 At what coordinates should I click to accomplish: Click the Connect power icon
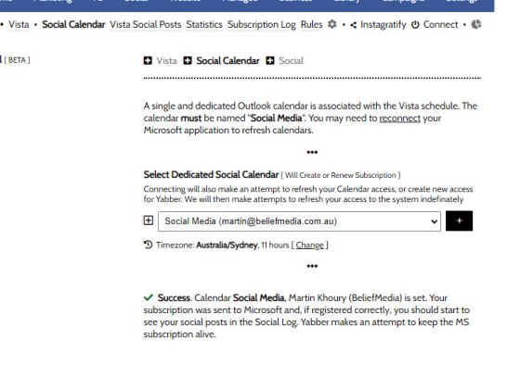pos(415,24)
